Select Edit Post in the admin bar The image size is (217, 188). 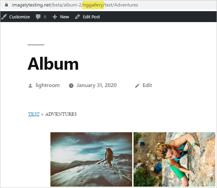click(x=91, y=17)
